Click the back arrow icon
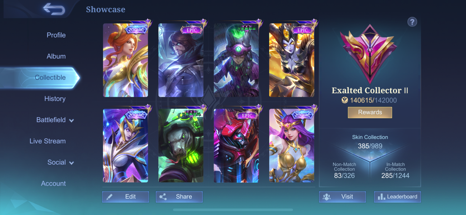 click(x=54, y=9)
